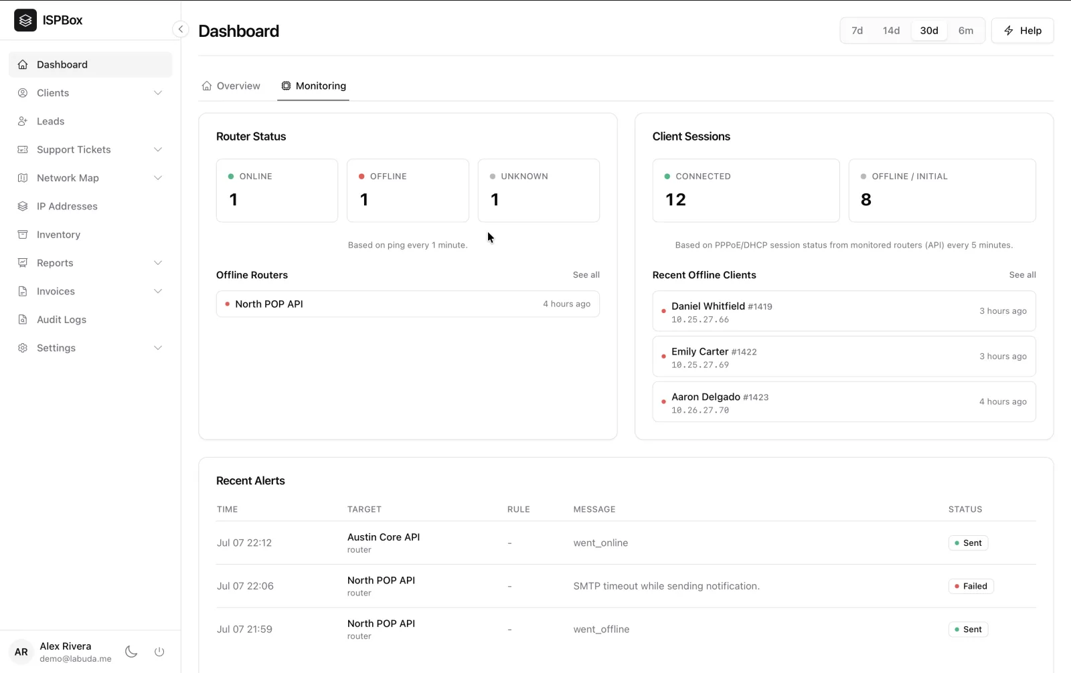Image resolution: width=1071 pixels, height=673 pixels.
Task: Click Sent badge for went_offline alert
Action: [968, 630]
